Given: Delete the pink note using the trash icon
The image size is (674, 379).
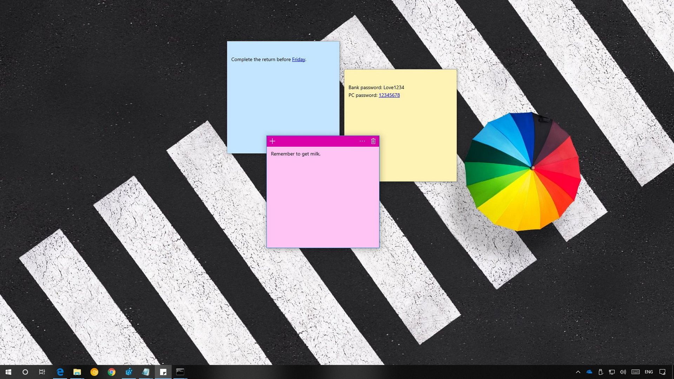Looking at the screenshot, I should (373, 141).
